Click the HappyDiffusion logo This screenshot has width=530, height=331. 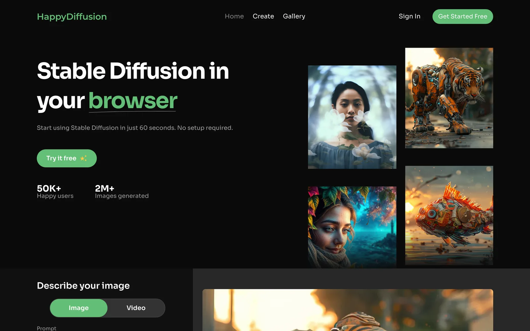(x=72, y=17)
